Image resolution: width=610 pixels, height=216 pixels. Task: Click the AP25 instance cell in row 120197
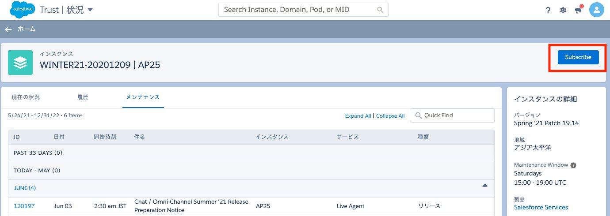point(264,206)
